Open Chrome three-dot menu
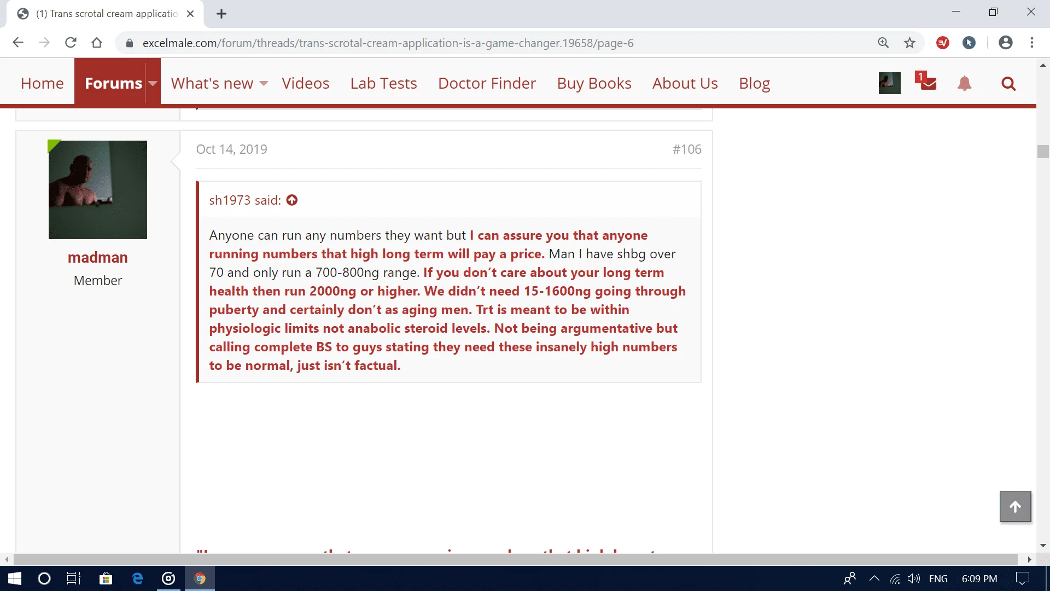Viewport: 1050px width, 591px height. (x=1032, y=43)
